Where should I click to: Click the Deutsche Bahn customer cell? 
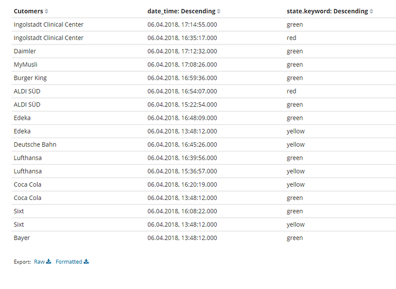tap(35, 144)
